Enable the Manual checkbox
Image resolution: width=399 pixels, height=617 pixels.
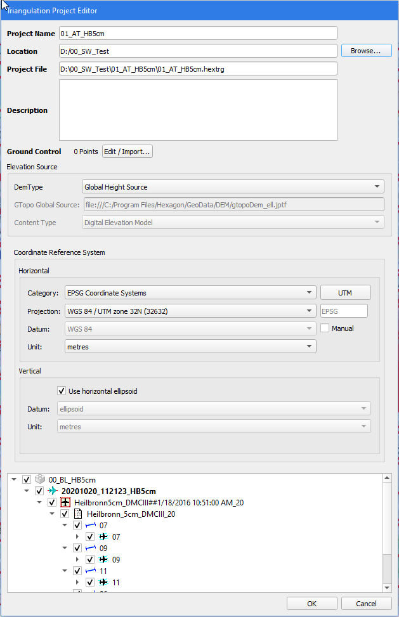[325, 328]
